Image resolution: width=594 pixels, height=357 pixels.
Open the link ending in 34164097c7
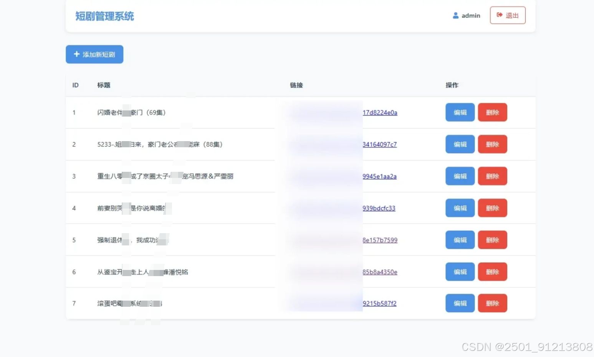(380, 144)
